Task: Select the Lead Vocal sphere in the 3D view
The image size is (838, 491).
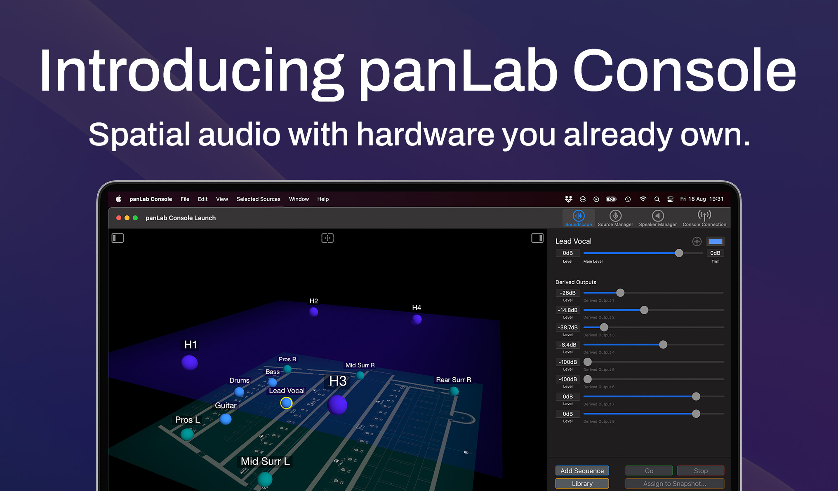Action: [286, 403]
